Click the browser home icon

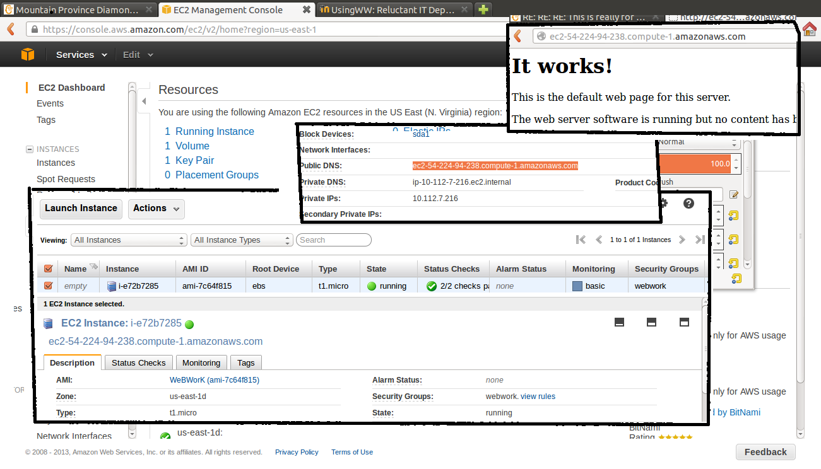point(809,29)
